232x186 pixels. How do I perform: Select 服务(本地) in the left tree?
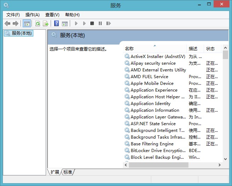point(19,33)
